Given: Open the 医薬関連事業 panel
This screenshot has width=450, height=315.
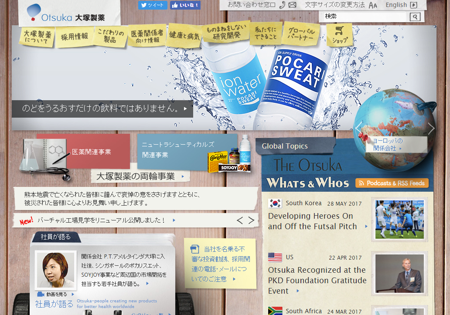Looking at the screenshot, I should (x=91, y=152).
